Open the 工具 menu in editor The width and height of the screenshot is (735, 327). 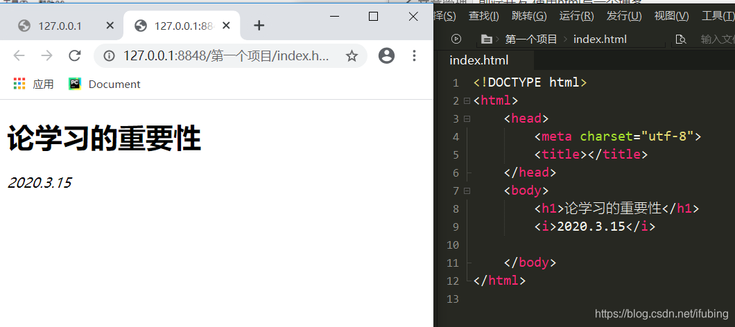click(x=717, y=17)
